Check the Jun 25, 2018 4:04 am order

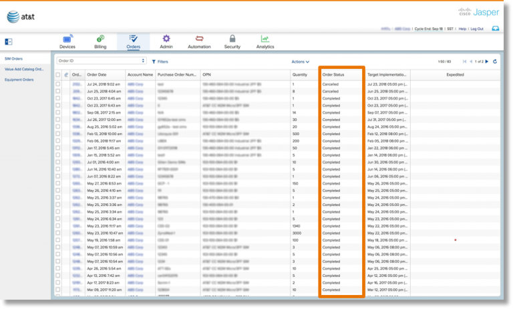point(58,91)
